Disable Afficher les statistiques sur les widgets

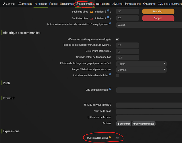(x=117, y=39)
